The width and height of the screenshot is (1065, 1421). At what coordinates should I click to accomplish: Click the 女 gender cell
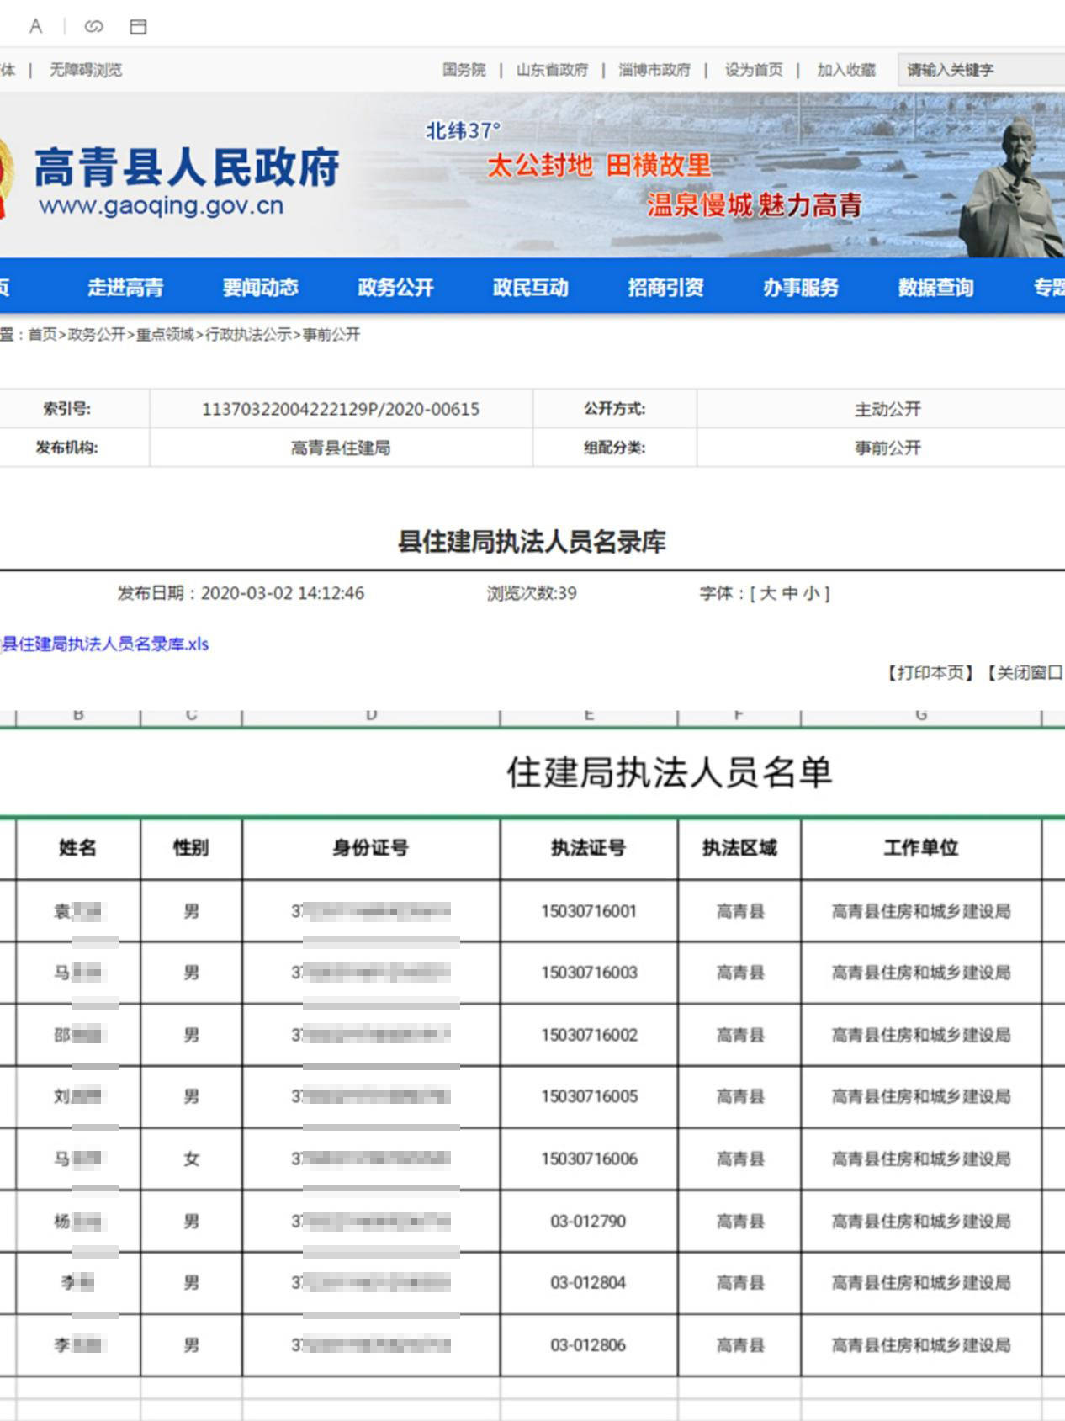point(192,1159)
